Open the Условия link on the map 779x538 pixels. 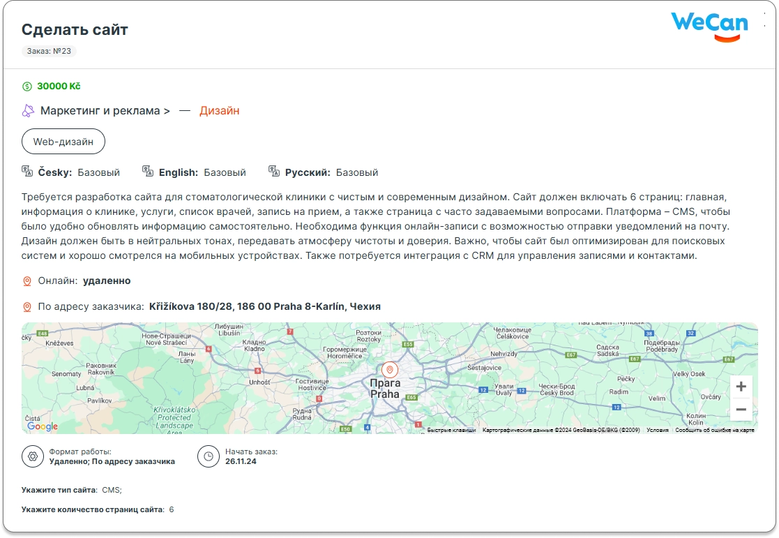click(657, 430)
